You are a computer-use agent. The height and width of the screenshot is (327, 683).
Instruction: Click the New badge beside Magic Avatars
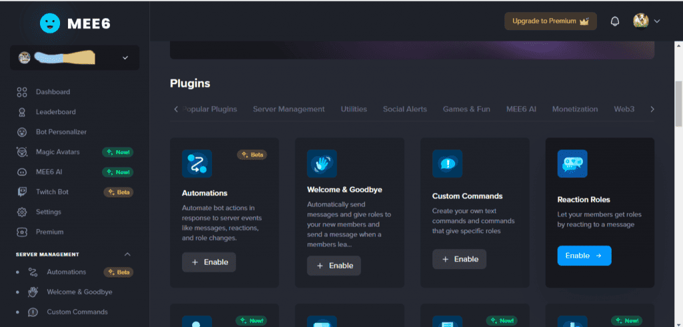[117, 152]
